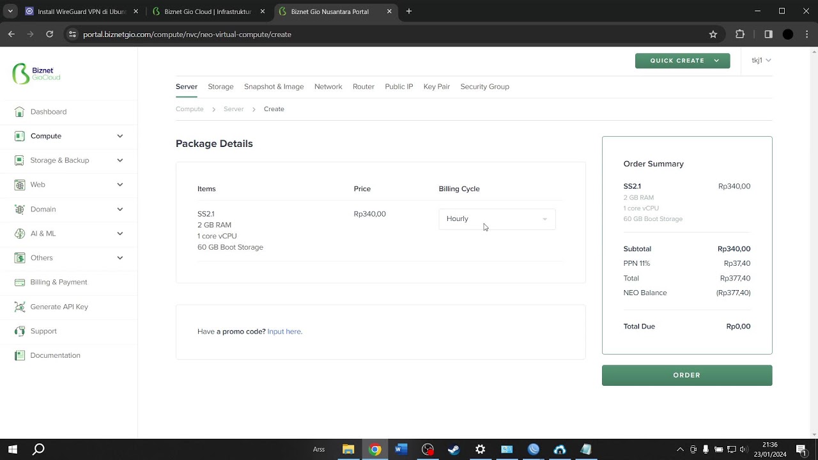Click the Storage & Backup sidebar icon
This screenshot has height=460, width=818.
coord(19,160)
